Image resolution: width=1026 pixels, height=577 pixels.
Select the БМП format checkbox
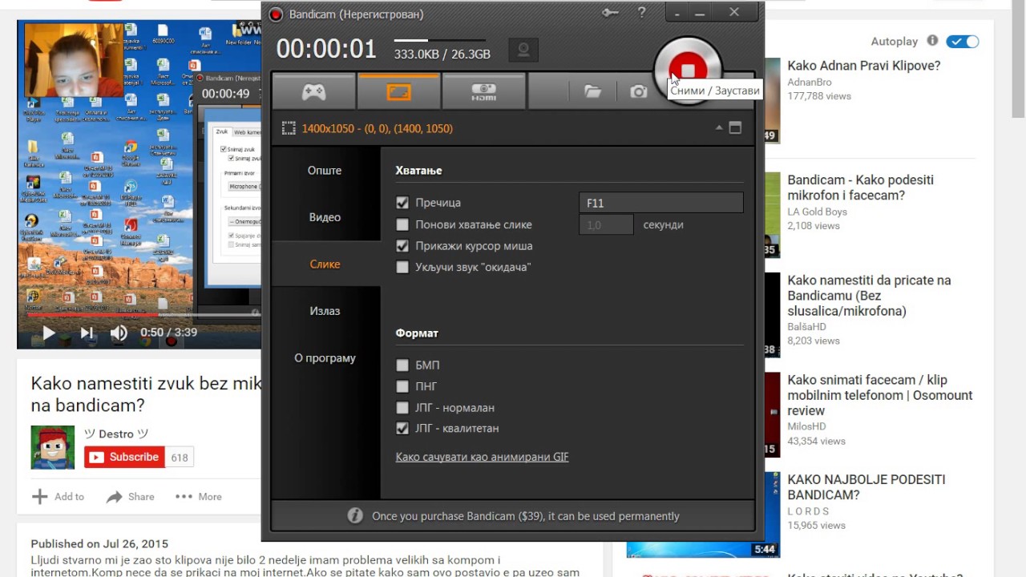tap(402, 365)
